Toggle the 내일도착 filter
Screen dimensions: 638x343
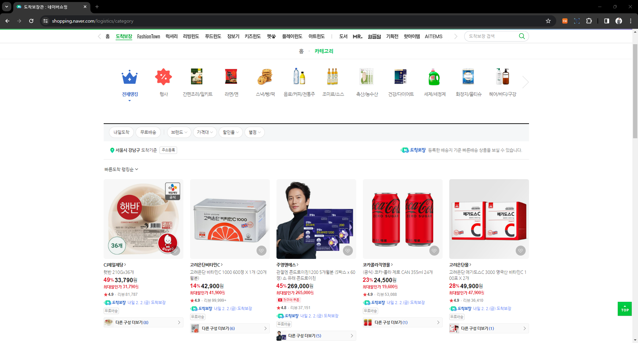point(121,132)
